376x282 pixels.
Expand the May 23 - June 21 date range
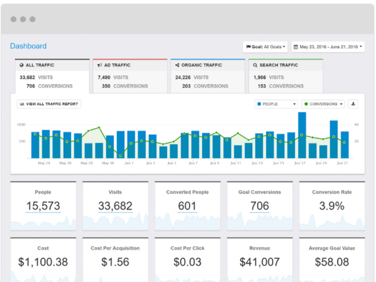point(328,46)
